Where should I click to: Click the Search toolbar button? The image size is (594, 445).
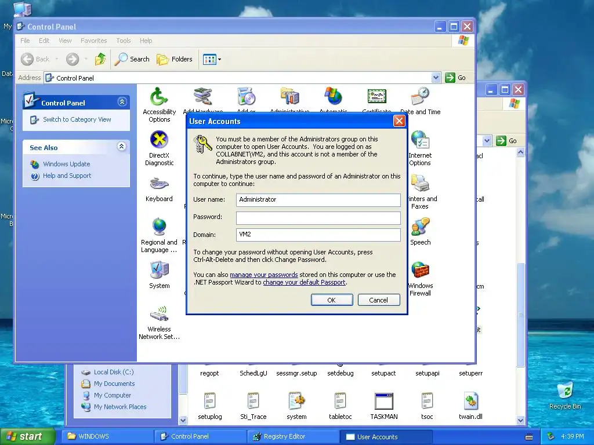tap(132, 59)
